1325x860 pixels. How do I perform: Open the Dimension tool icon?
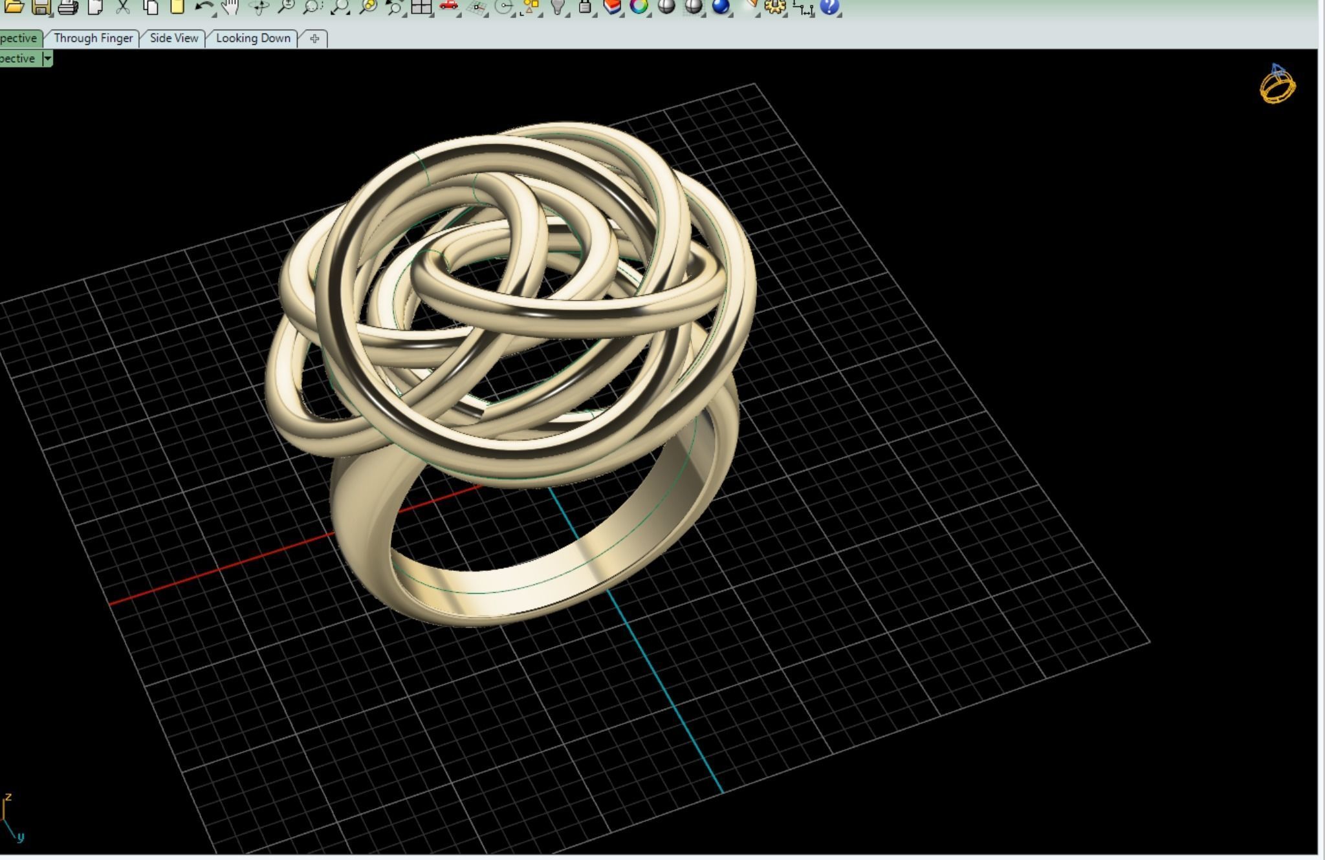click(804, 8)
